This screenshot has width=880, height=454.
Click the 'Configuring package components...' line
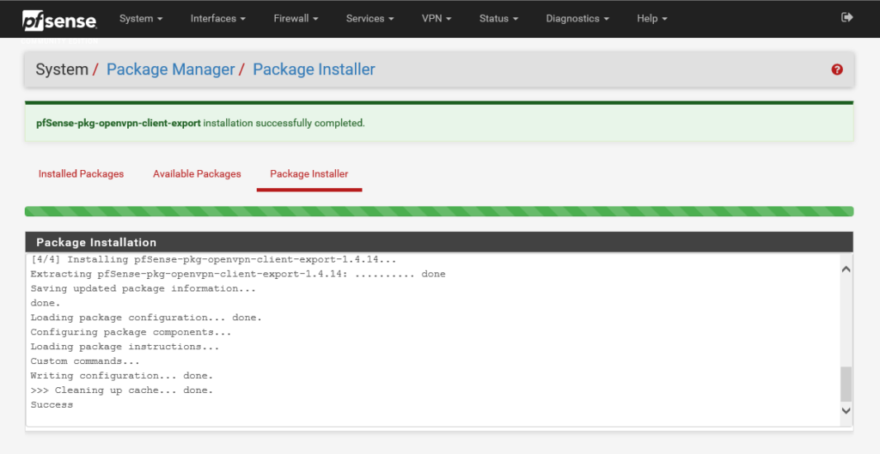click(131, 332)
